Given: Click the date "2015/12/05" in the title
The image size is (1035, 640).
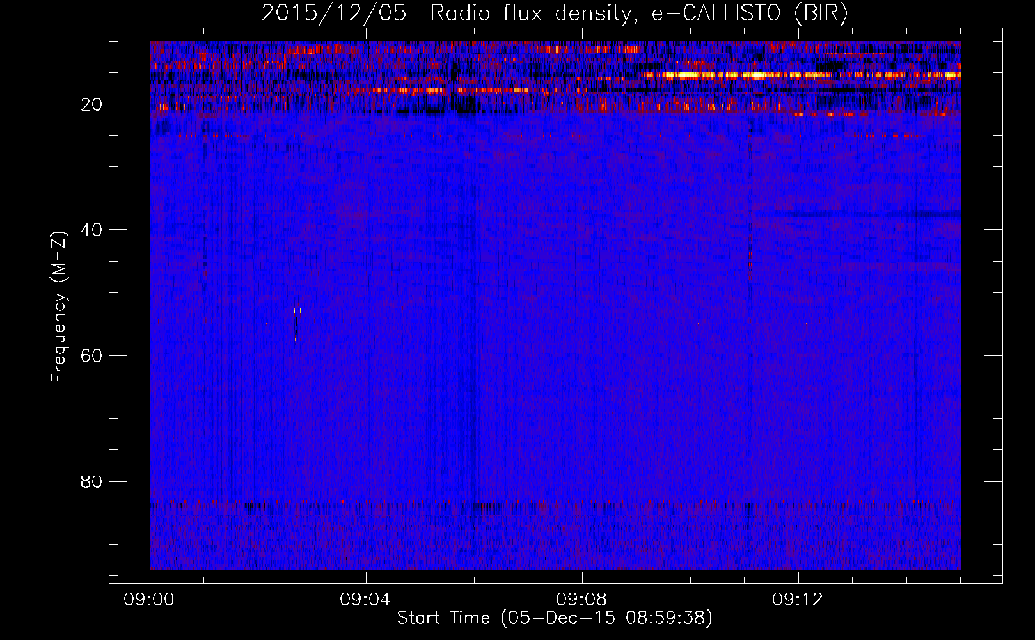Looking at the screenshot, I should [334, 13].
